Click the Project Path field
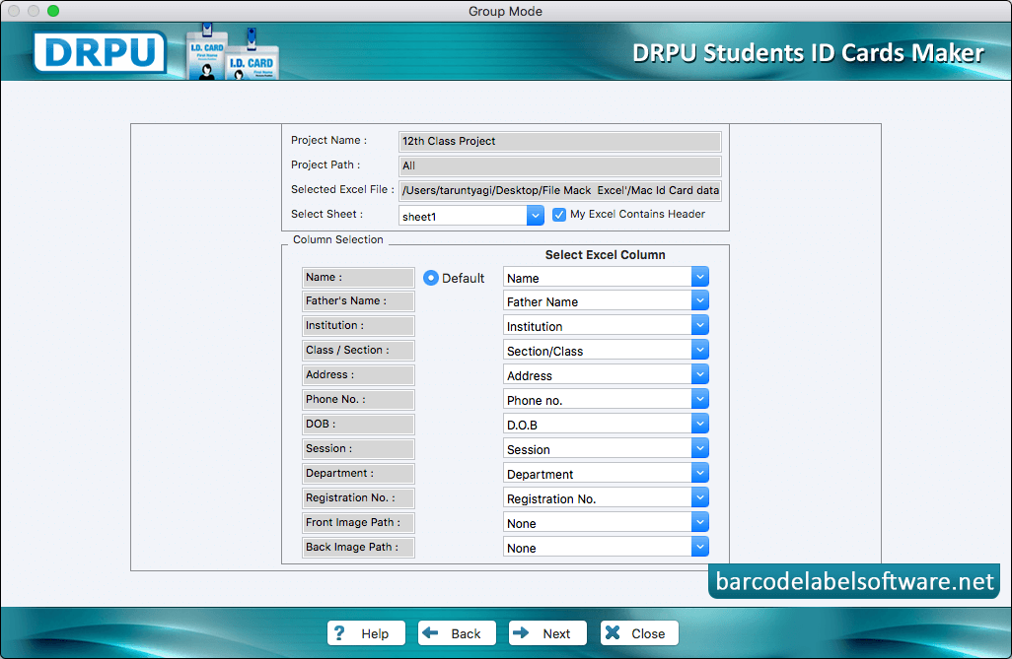The width and height of the screenshot is (1012, 659). pos(559,165)
